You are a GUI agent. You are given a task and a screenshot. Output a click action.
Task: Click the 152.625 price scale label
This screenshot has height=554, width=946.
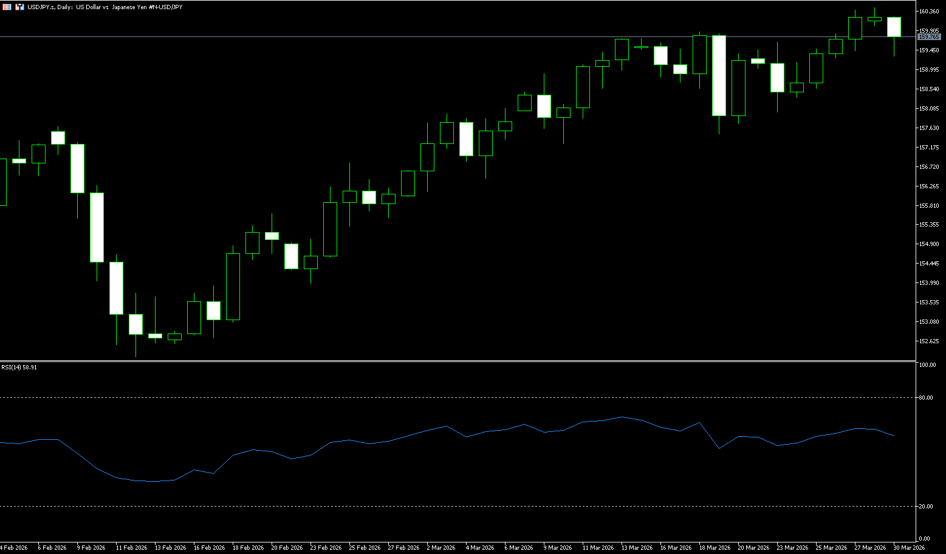[930, 341]
